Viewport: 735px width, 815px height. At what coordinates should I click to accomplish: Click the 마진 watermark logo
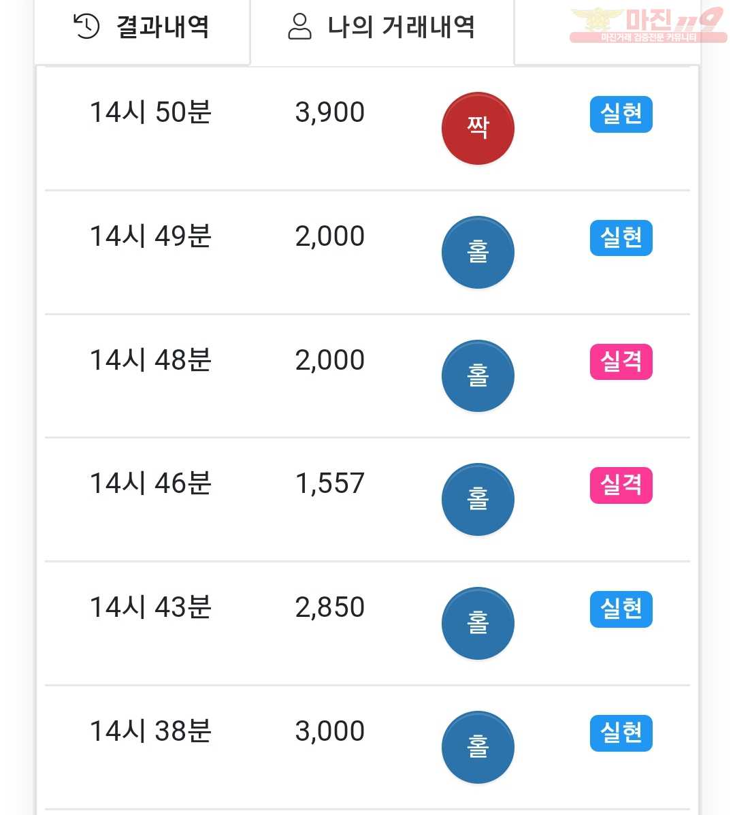point(649,25)
